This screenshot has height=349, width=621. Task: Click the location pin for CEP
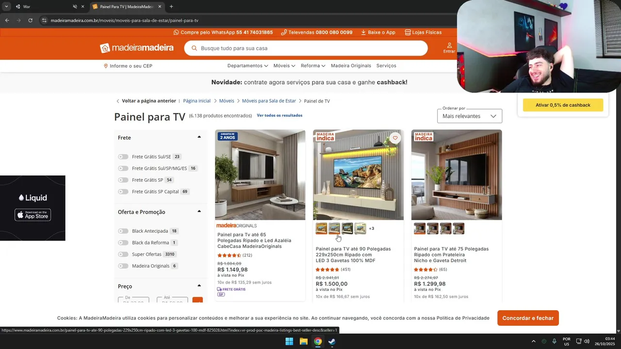coord(106,66)
